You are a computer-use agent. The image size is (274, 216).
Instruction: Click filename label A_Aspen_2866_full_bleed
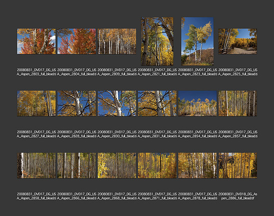[x=76, y=198]
